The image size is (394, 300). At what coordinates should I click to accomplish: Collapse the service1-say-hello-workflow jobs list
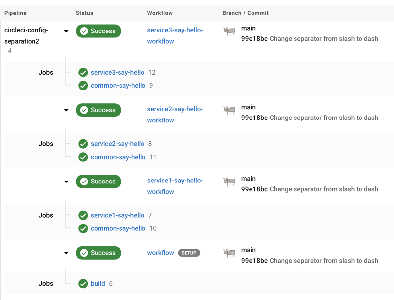pyautogui.click(x=66, y=182)
